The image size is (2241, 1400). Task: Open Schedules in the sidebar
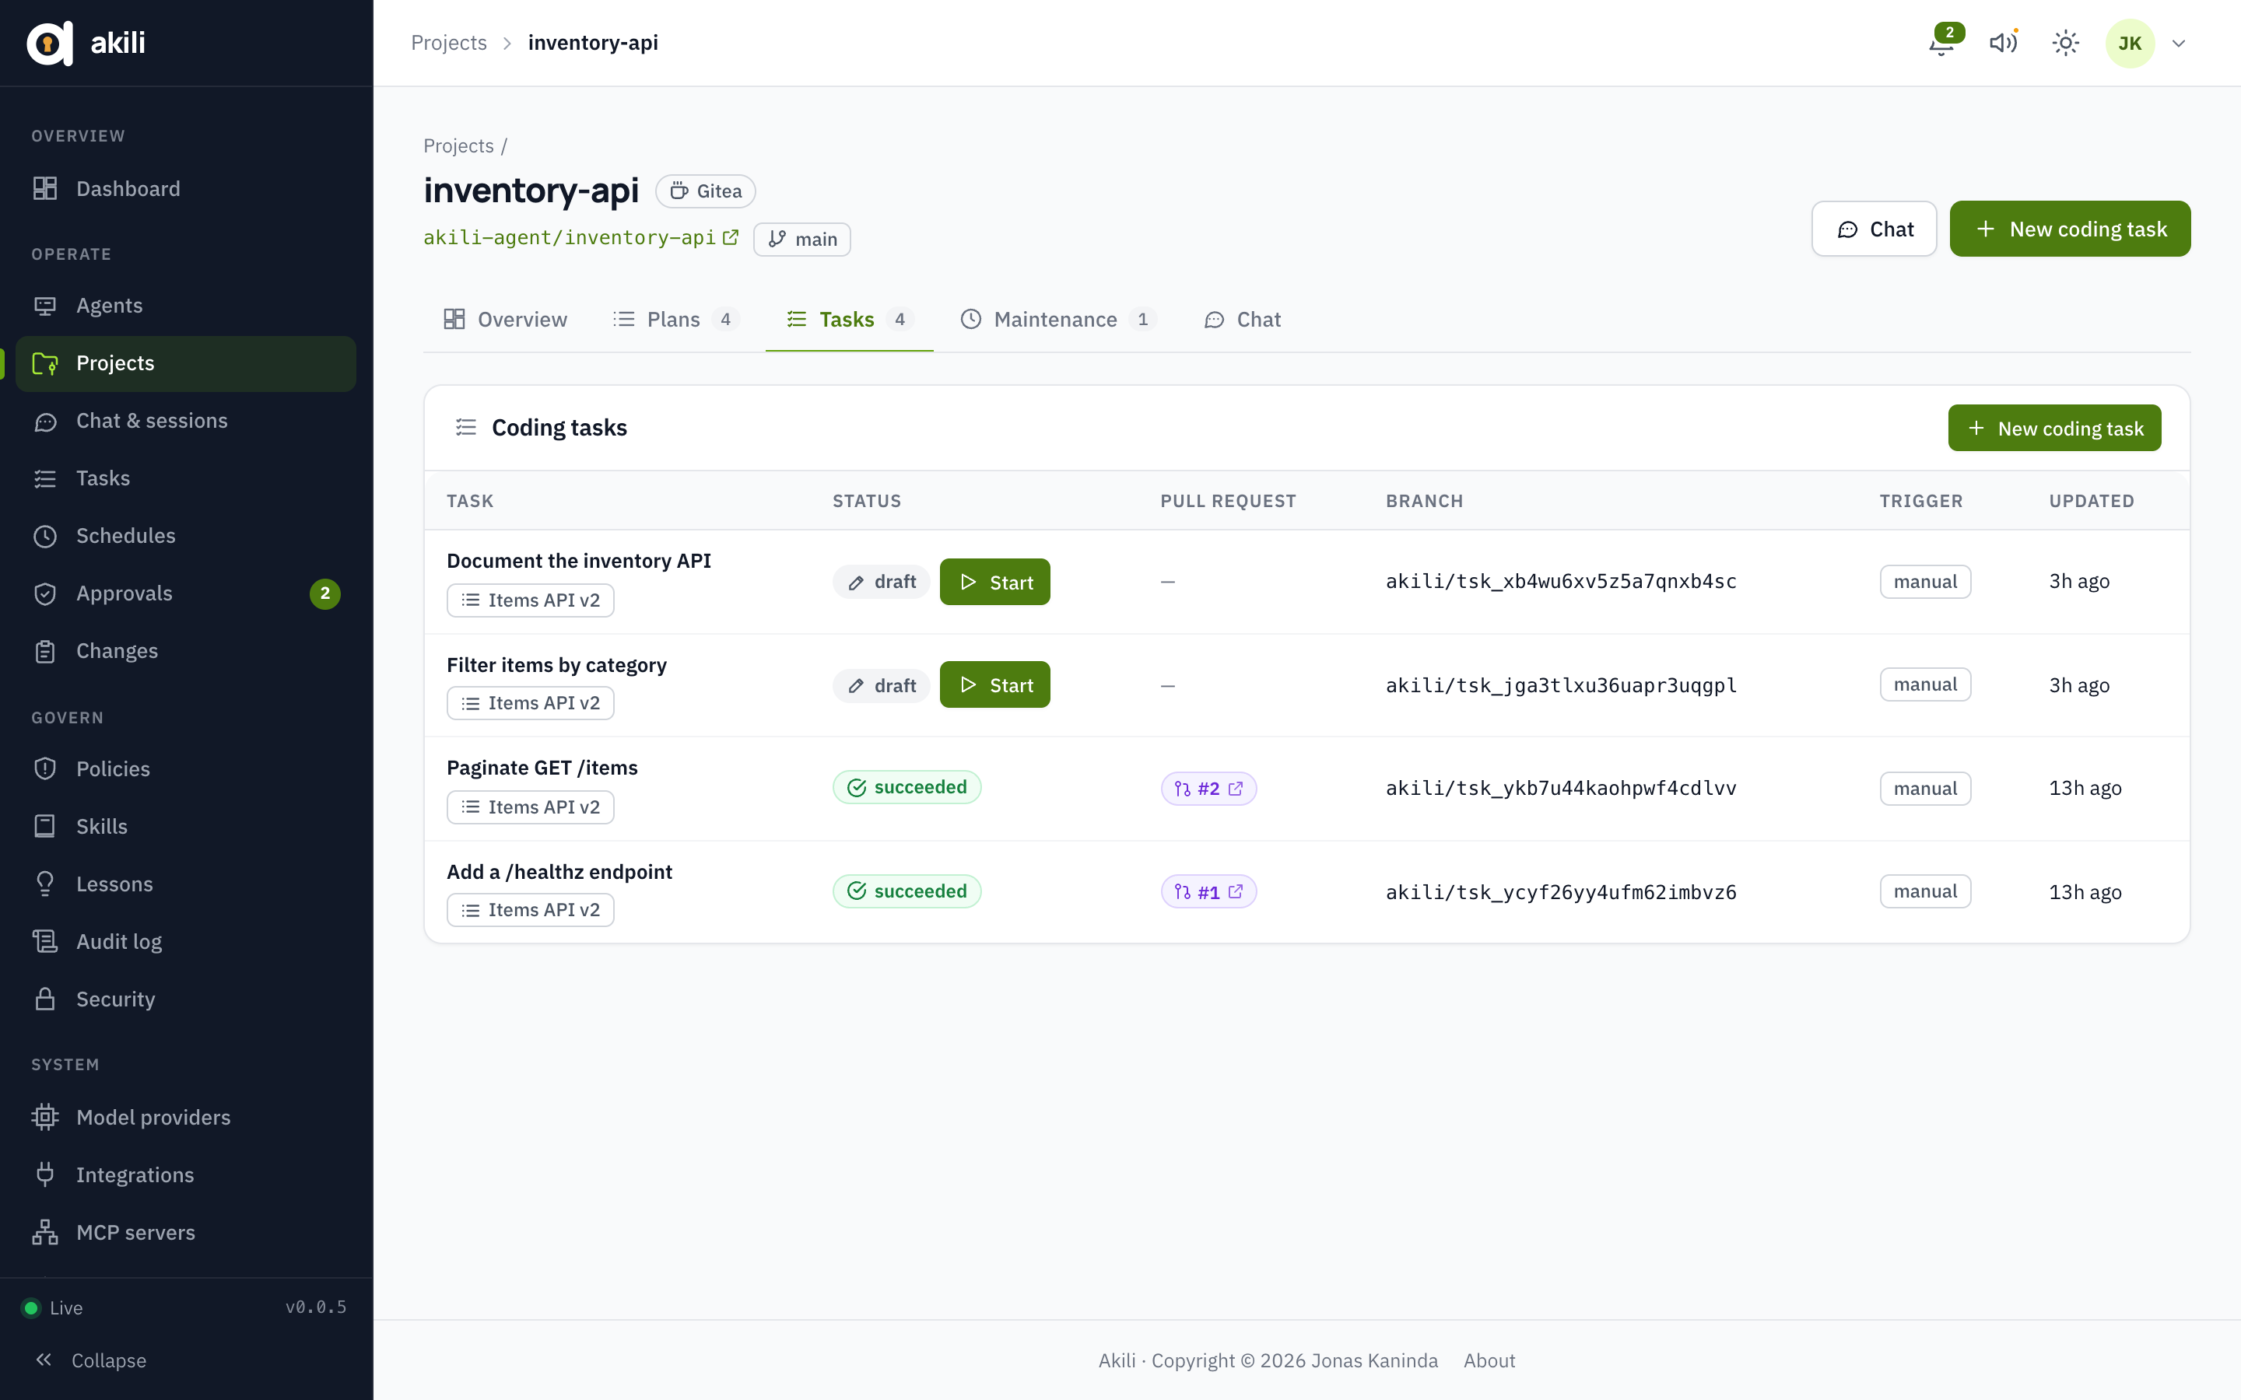[186, 535]
